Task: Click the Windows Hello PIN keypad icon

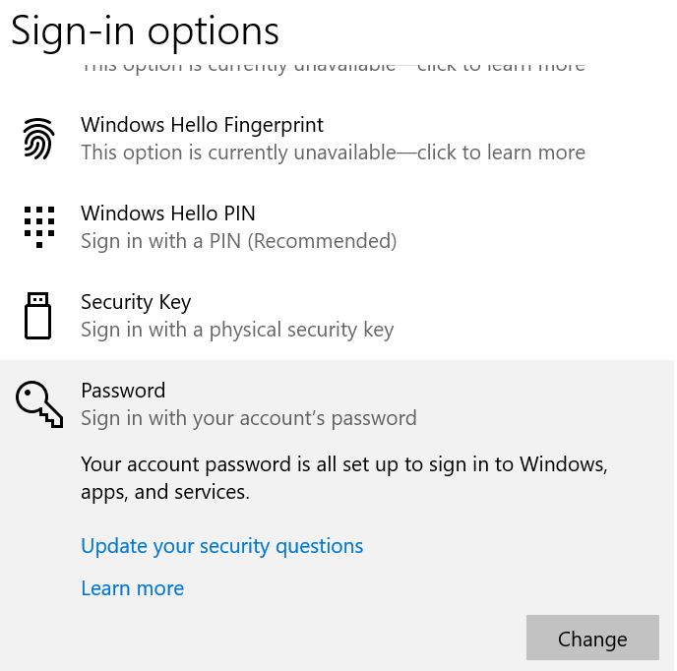Action: tap(38, 226)
